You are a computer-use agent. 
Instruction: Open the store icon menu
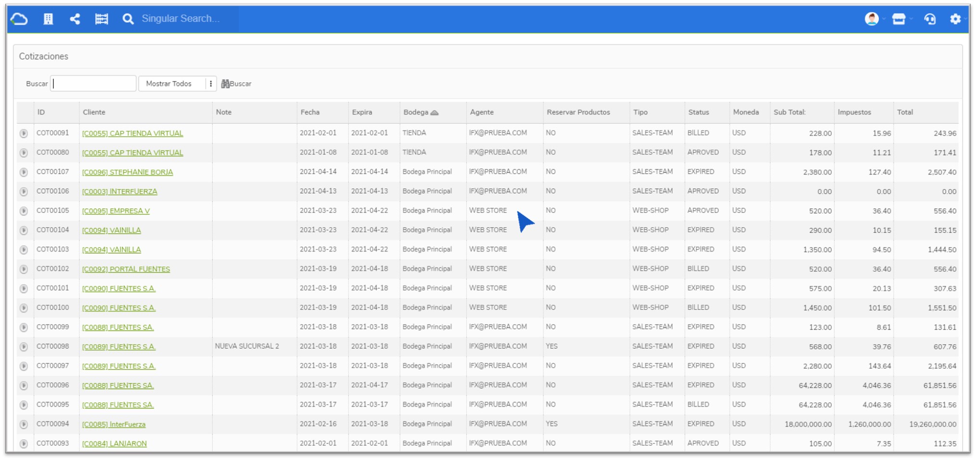tap(899, 19)
